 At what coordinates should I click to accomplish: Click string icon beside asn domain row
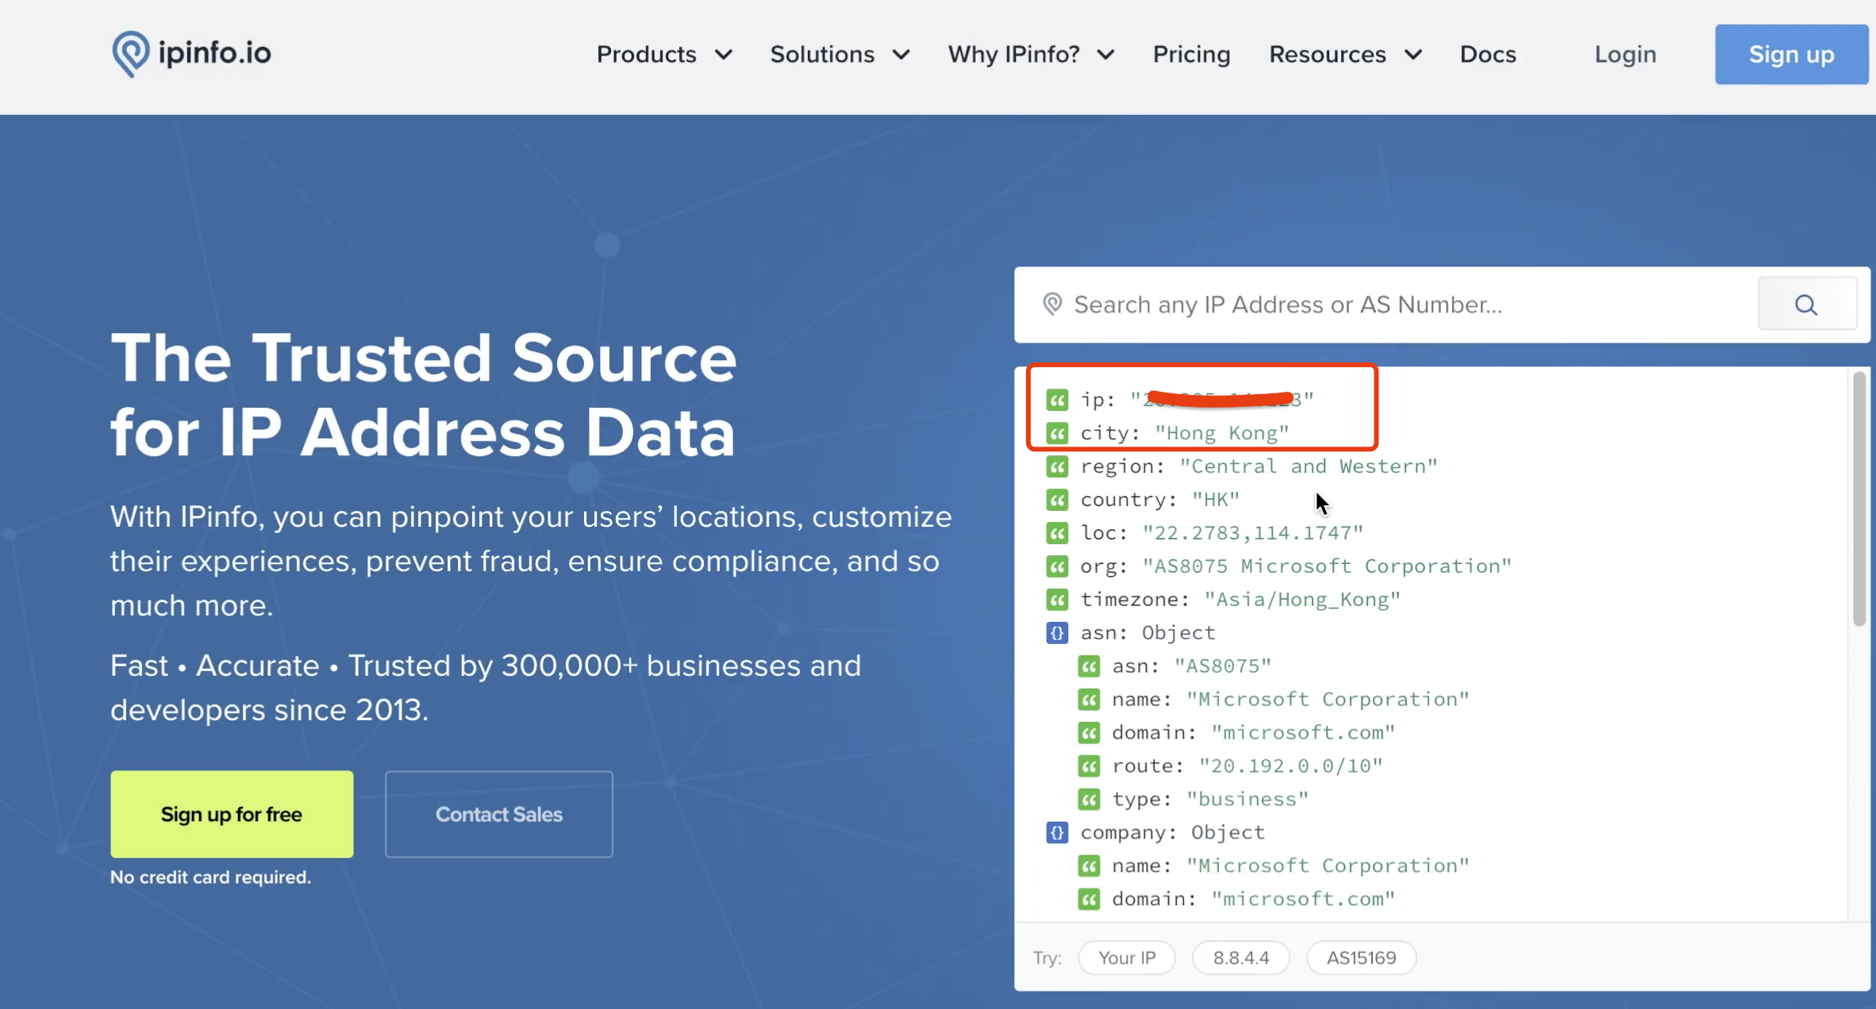tap(1089, 733)
